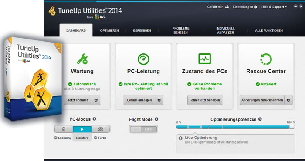Open the Probleme beheben tab

pyautogui.click(x=181, y=30)
